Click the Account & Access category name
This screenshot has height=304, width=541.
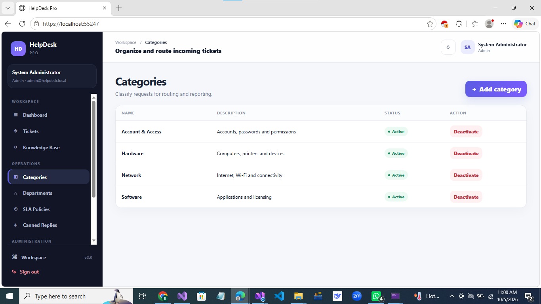[141, 132]
